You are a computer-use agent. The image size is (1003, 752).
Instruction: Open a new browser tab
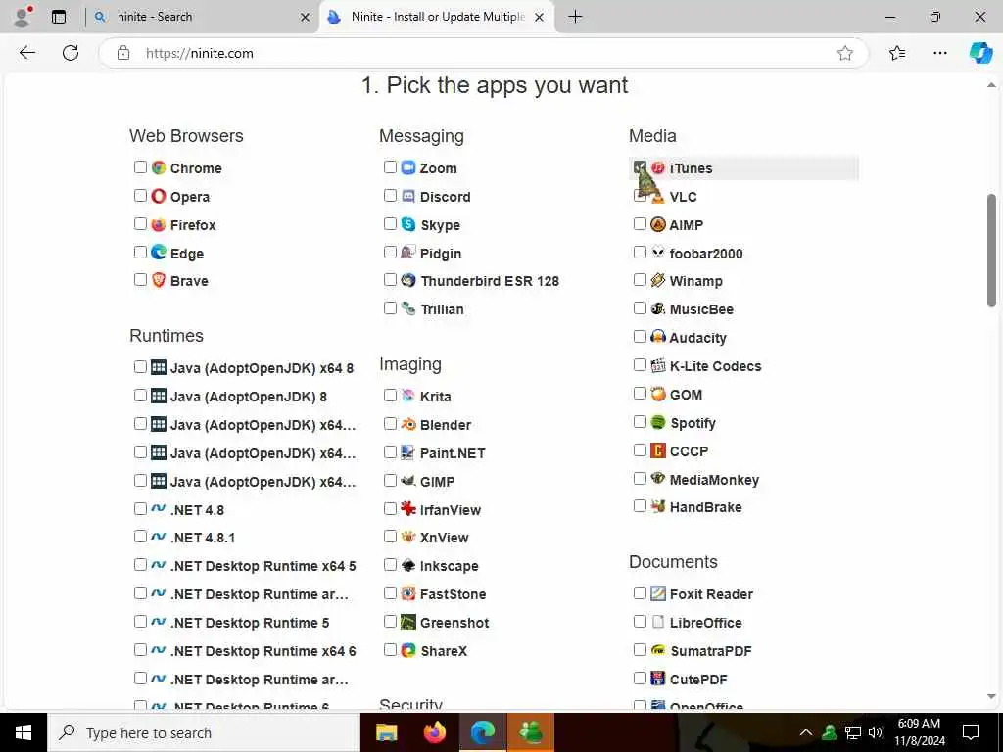575,17
